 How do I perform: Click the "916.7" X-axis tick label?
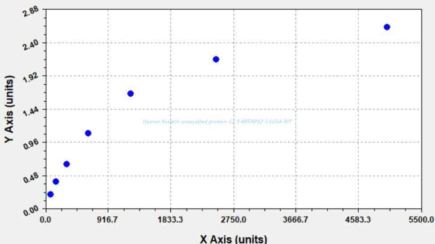coord(108,220)
